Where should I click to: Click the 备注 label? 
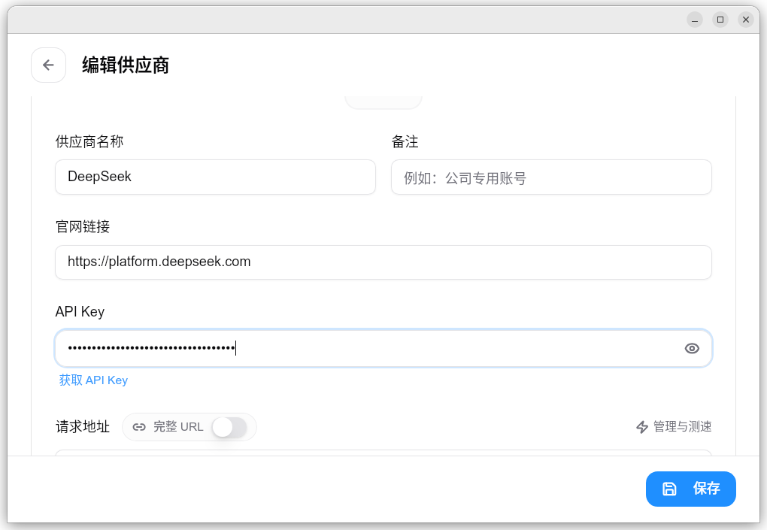[x=405, y=142]
